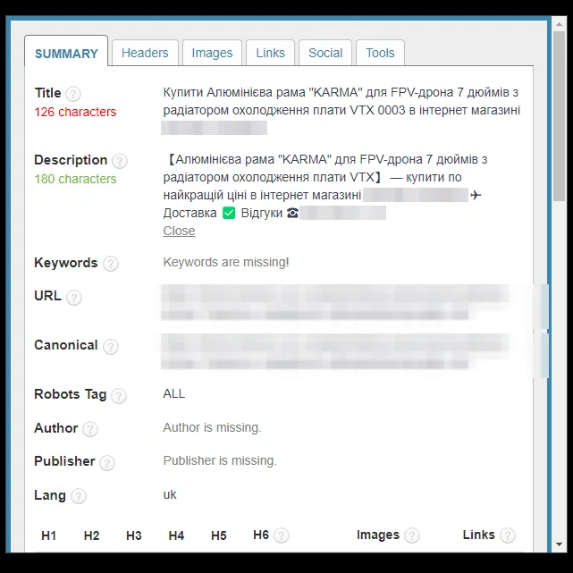Click the blurred URL value
Image resolution: width=573 pixels, height=573 pixels.
pos(335,302)
